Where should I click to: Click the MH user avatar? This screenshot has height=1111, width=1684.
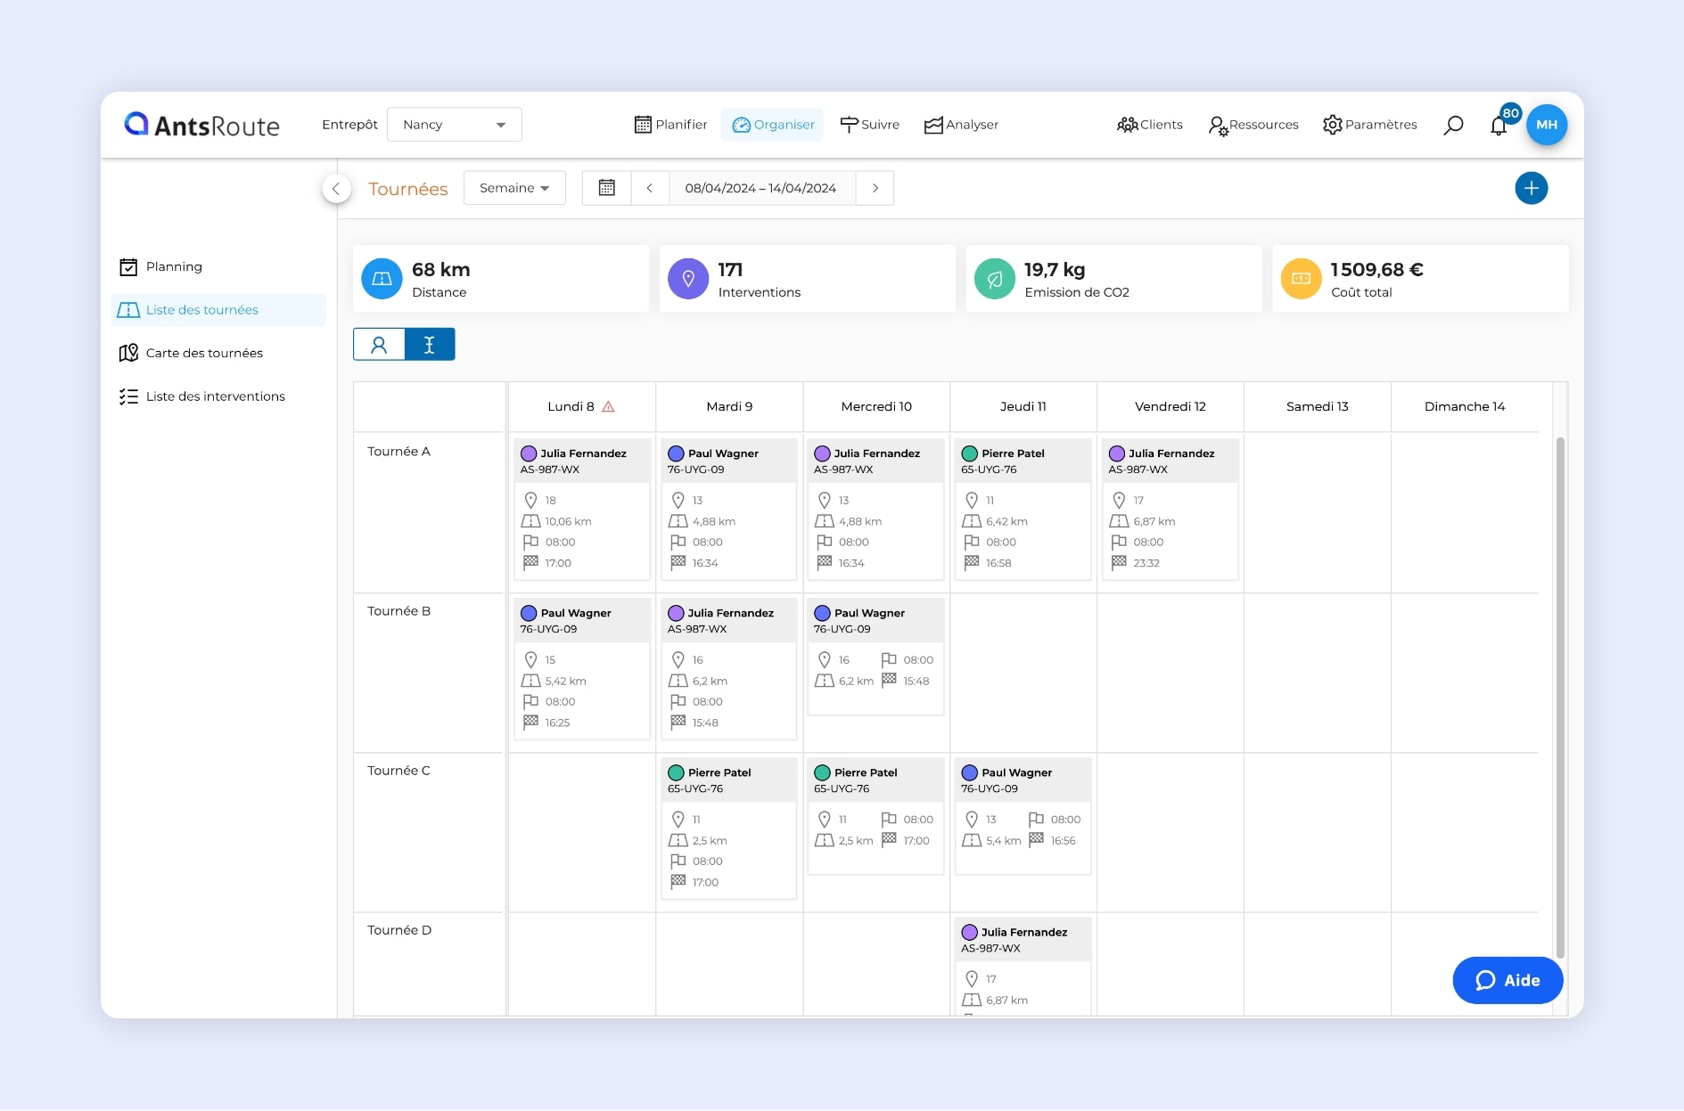coord(1547,125)
